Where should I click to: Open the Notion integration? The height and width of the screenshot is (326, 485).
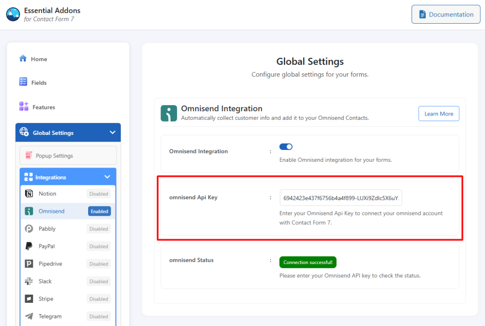pyautogui.click(x=68, y=194)
